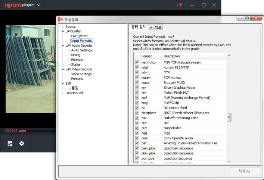The height and width of the screenshot is (180, 264).
Task: Select 품질 under EVR
Action: tap(75, 88)
